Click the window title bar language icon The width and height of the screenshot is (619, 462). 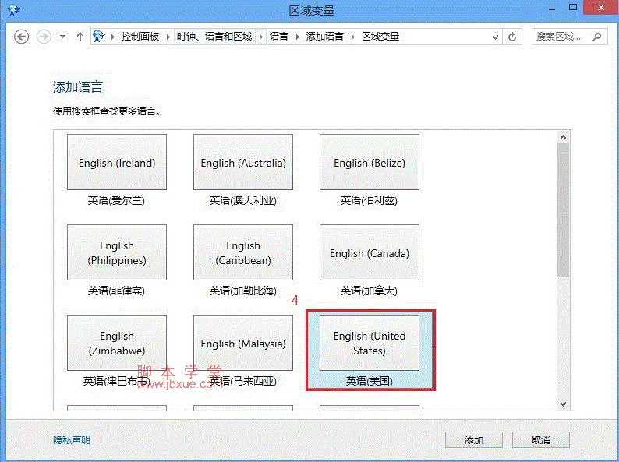coord(14,10)
